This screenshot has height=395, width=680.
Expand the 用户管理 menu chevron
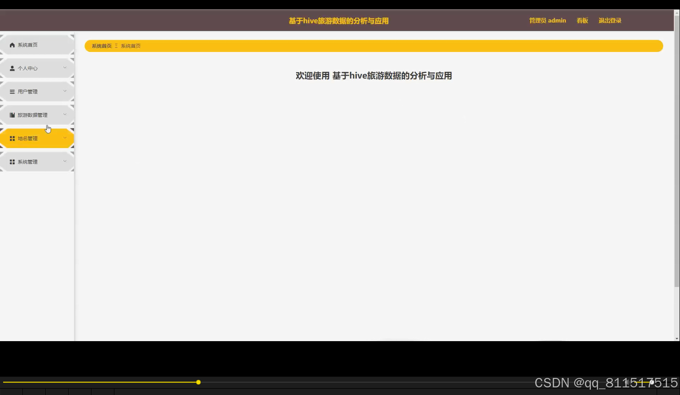(65, 91)
